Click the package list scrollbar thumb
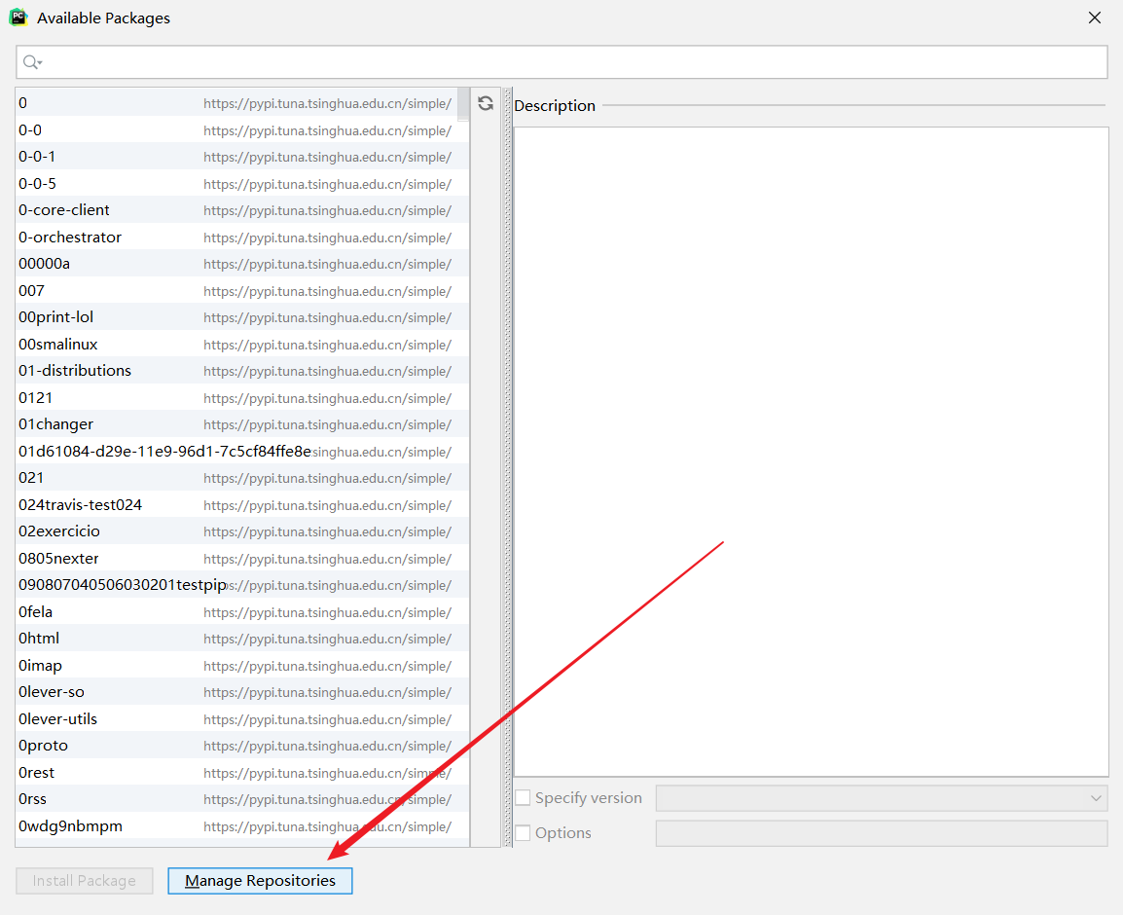This screenshot has height=915, width=1123. coord(463,104)
